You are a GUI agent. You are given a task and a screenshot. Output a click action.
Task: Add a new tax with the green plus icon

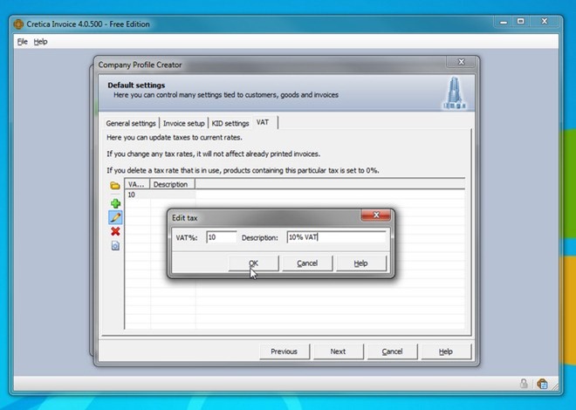pos(115,203)
